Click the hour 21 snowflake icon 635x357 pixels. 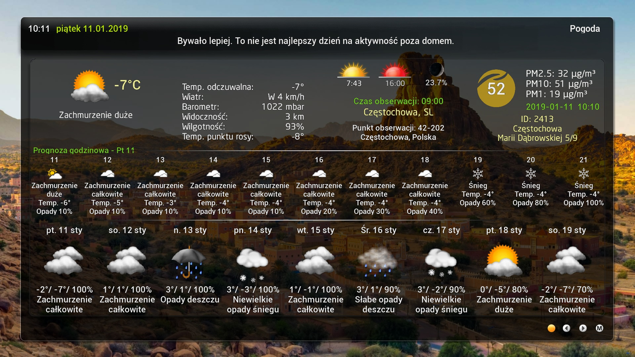pos(583,174)
